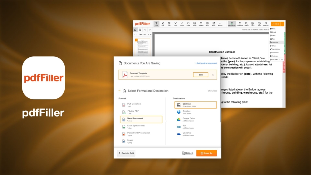Select the Check mark tool
Screen dimensions: 311x175
(x=182, y=24)
